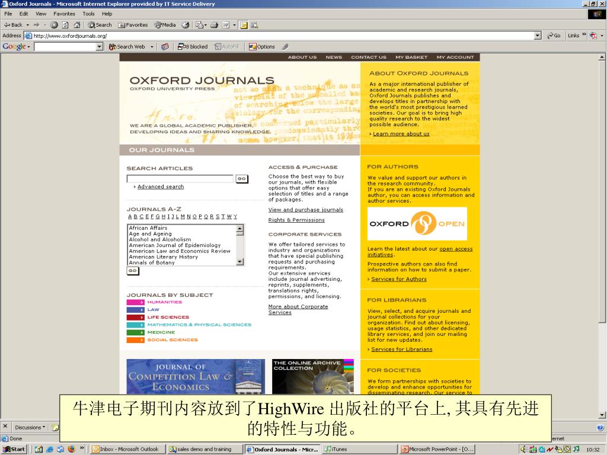607x455 pixels.
Task: Click the Advanced search link
Action: (x=161, y=187)
